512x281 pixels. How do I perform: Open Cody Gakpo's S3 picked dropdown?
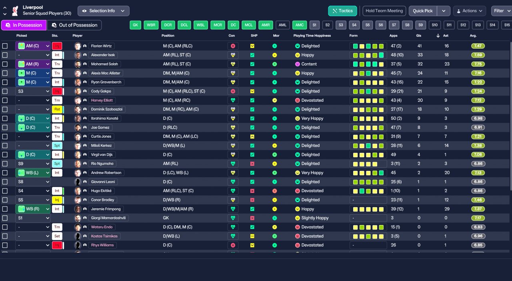(x=33, y=91)
